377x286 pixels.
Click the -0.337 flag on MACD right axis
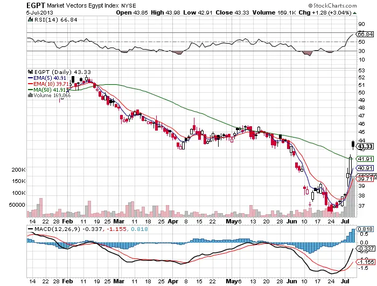(365, 248)
